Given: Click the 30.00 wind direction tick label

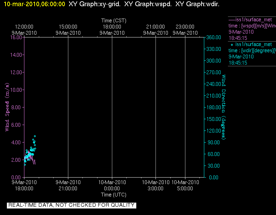Looking at the screenshot, I should point(214,166).
